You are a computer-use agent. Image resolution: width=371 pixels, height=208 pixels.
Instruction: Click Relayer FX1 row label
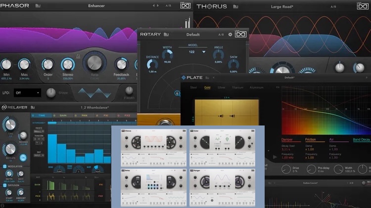tap(101, 185)
